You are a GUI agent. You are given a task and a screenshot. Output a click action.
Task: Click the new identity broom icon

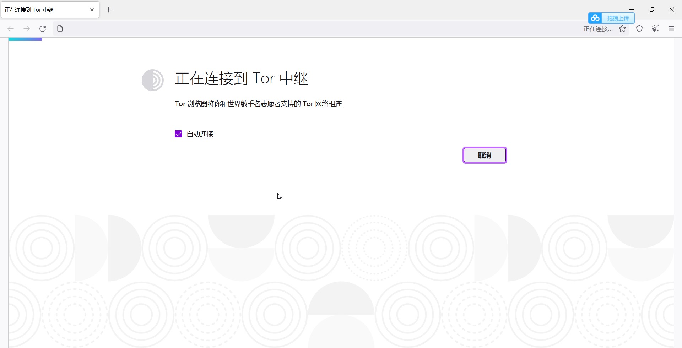click(x=655, y=29)
